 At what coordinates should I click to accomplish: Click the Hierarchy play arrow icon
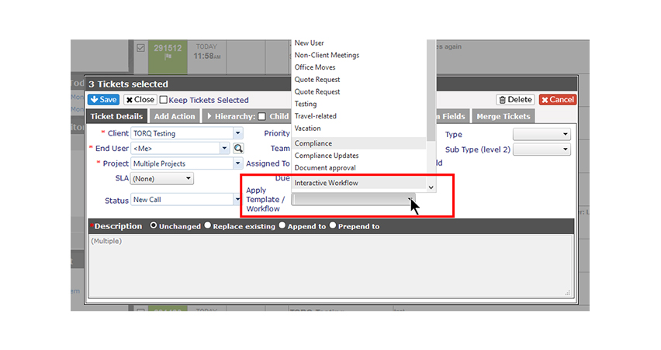tap(209, 116)
